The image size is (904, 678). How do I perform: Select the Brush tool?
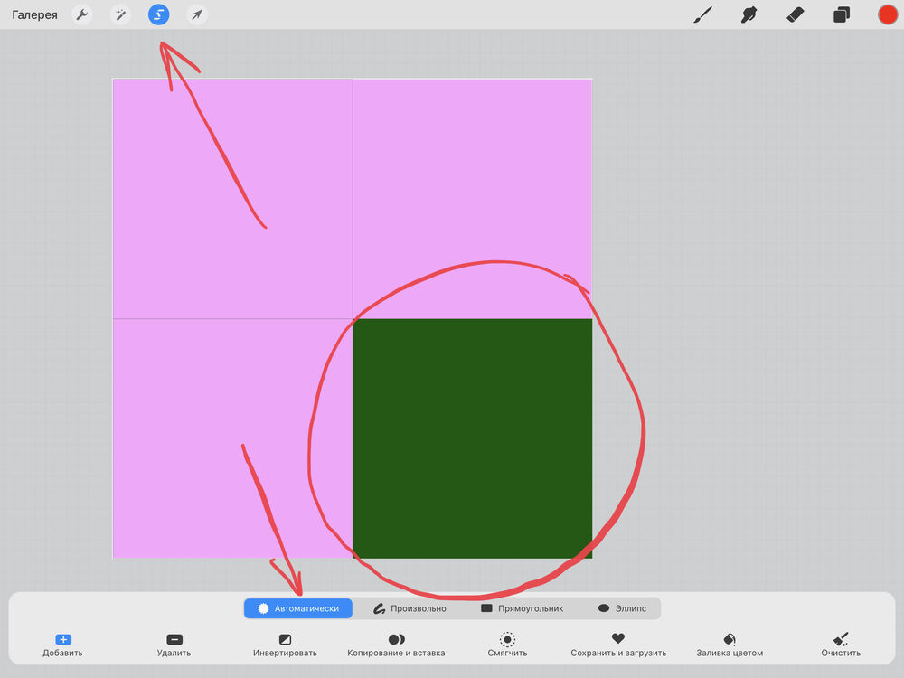click(702, 14)
